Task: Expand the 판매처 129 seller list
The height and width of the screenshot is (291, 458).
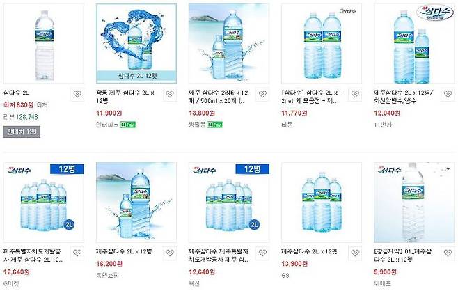Action: (21, 132)
